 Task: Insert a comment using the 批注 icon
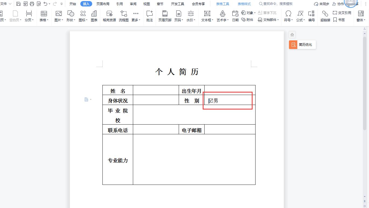[x=150, y=16]
